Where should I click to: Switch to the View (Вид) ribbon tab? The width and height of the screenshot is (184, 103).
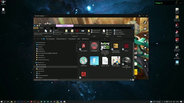[x=54, y=28]
